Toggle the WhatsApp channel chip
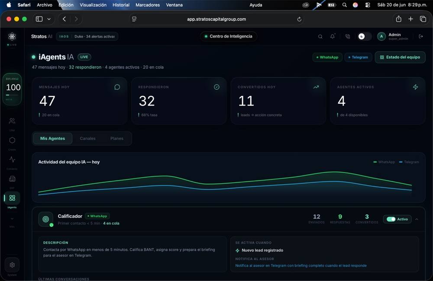This screenshot has height=281, width=433. [x=327, y=57]
